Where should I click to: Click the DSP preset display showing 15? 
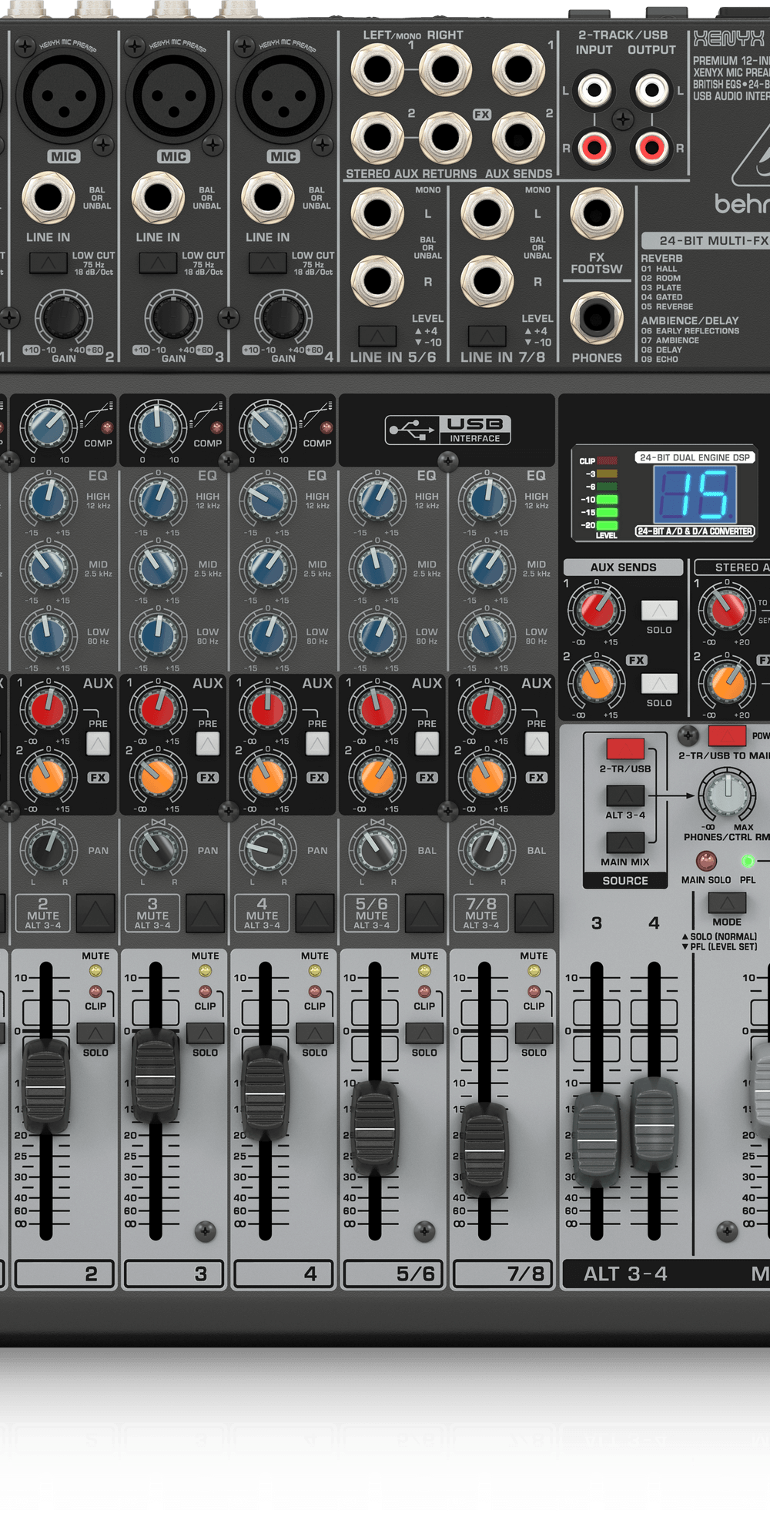695,495
